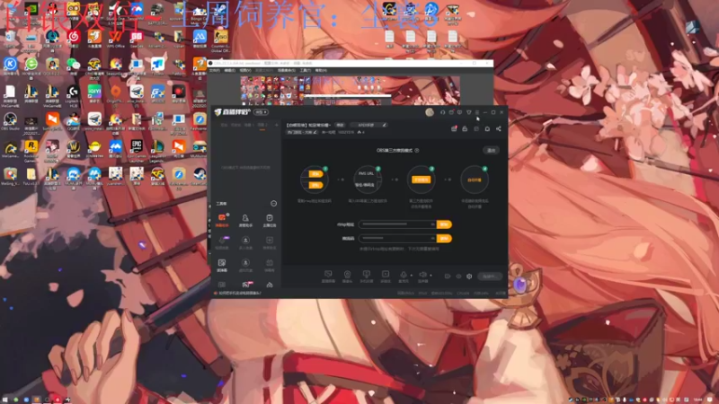Open the version pill dropdown beside app logo
Screen dimensions: 719x404
[x=261, y=112]
